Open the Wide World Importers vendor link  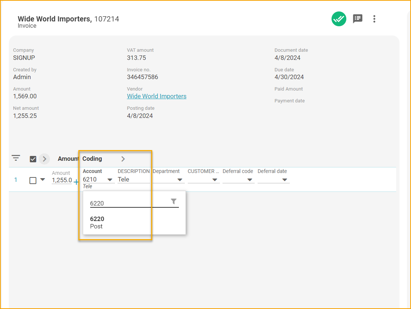pyautogui.click(x=156, y=96)
